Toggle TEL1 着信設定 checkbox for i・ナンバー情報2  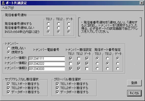point(71,64)
